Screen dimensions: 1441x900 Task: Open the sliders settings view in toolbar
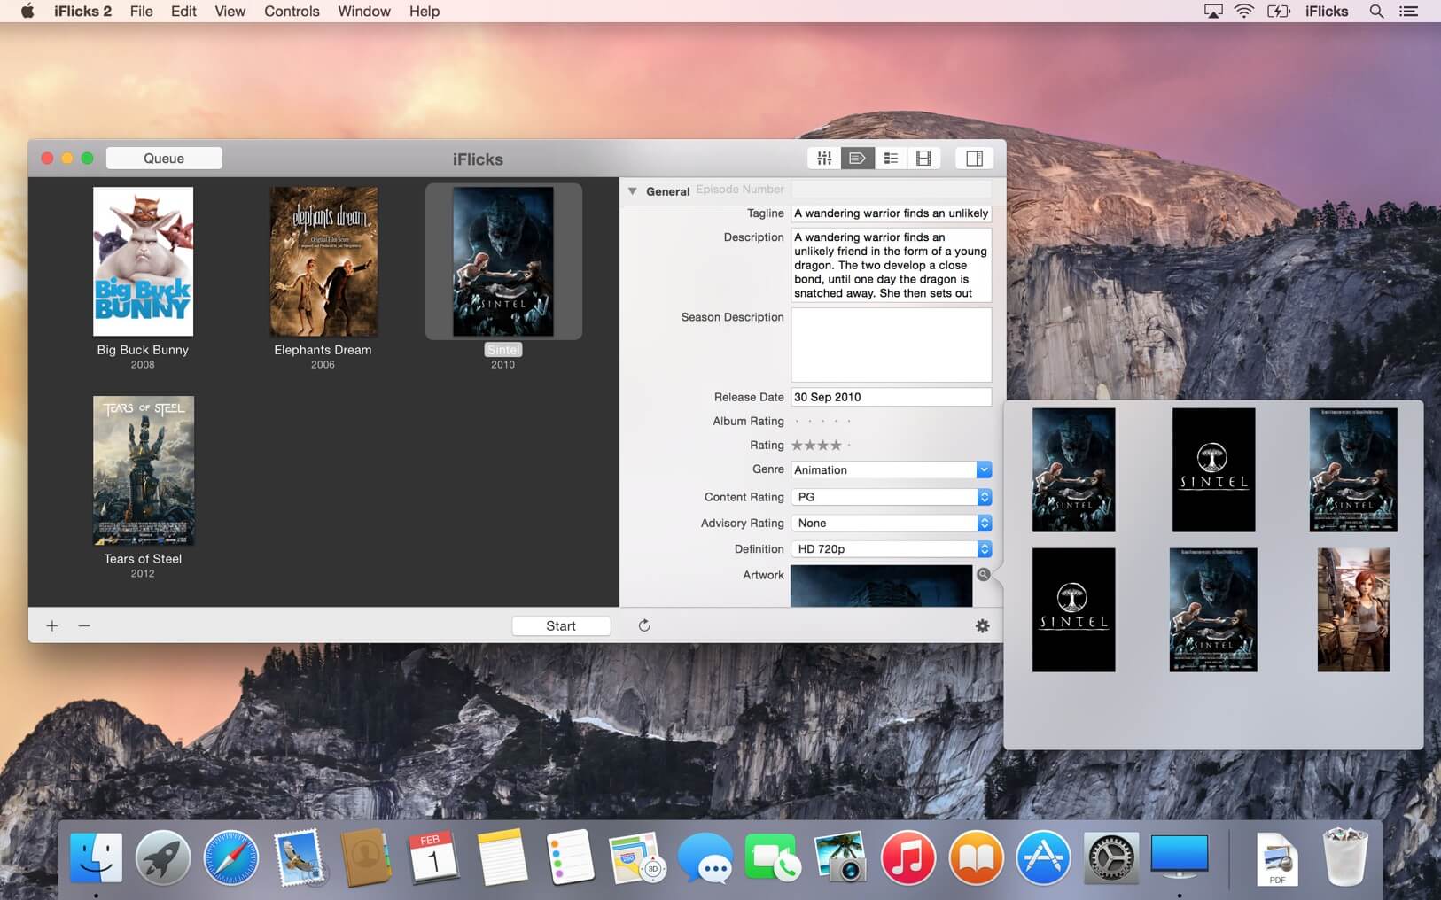(x=824, y=159)
